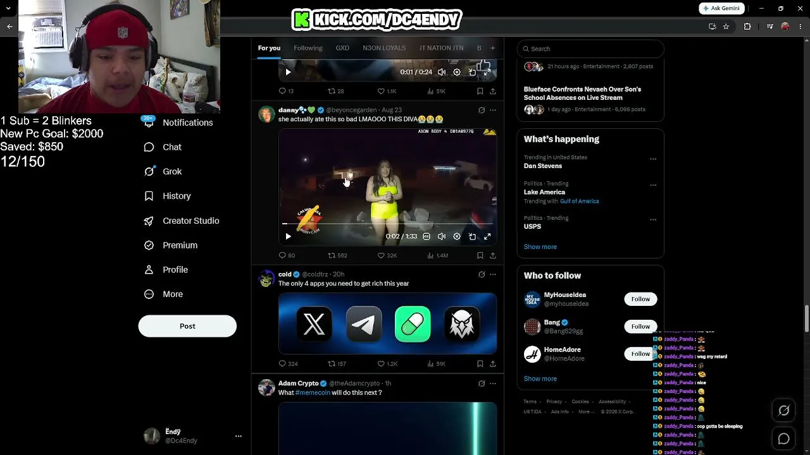Open Grok from the sidebar

coord(163,171)
